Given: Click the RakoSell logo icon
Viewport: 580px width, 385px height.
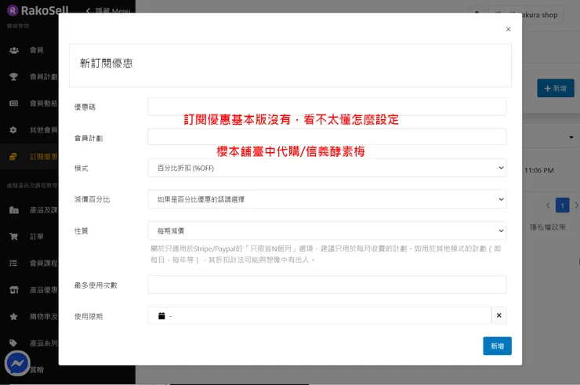Looking at the screenshot, I should point(13,10).
